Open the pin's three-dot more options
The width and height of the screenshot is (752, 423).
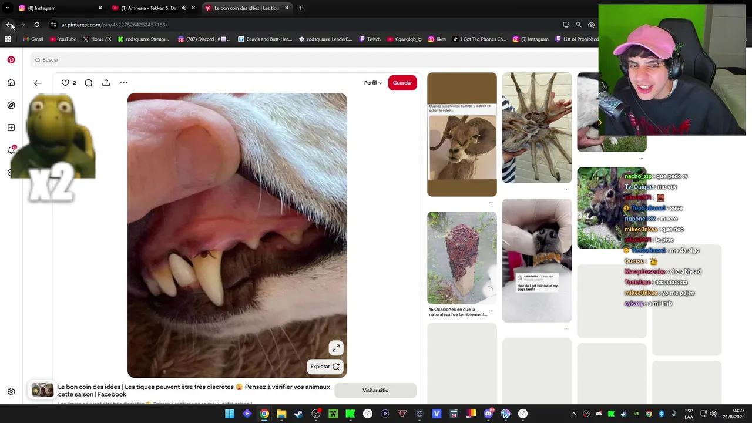[x=123, y=83]
